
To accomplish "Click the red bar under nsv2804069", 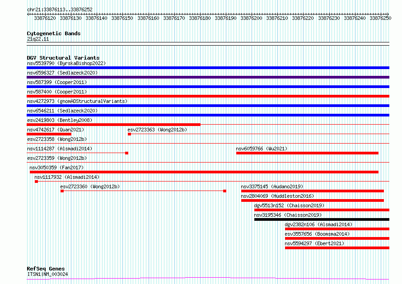I will (x=313, y=201).
